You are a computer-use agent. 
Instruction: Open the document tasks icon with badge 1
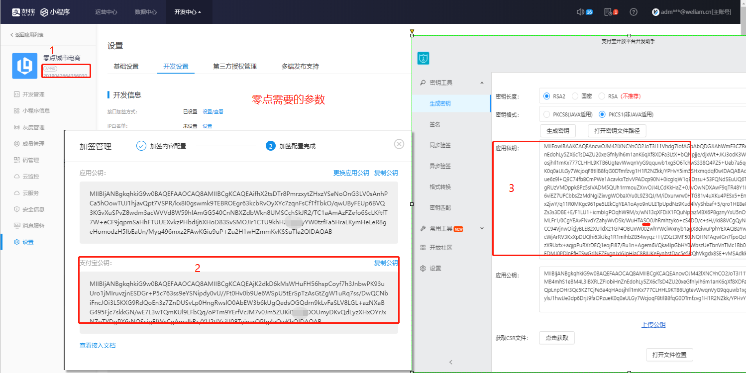coord(608,11)
